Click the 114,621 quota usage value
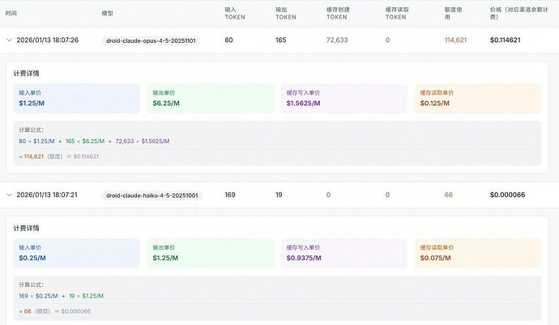The image size is (559, 325). (x=455, y=40)
